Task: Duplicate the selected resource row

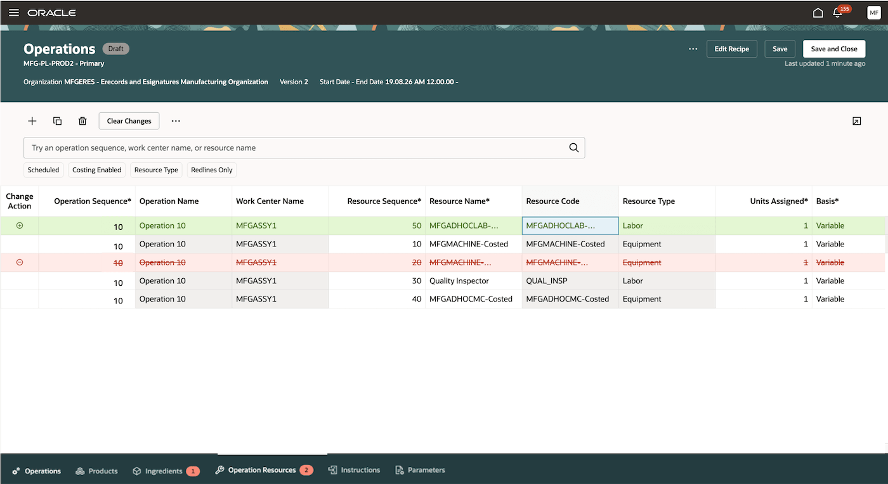Action: tap(57, 121)
